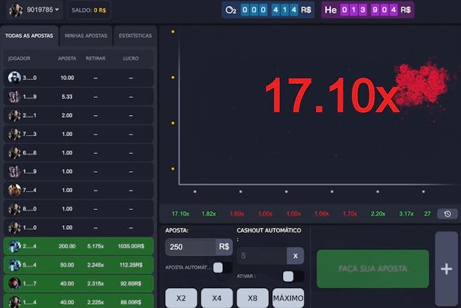
Task: Click the 17.10x result in history bar
Action: pos(180,214)
